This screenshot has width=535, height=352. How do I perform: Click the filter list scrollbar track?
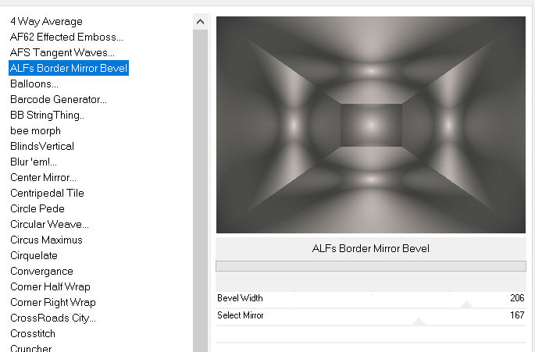pyautogui.click(x=200, y=195)
